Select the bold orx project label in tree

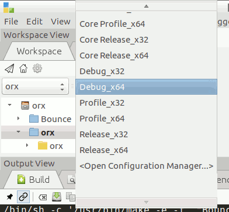pos(48,133)
